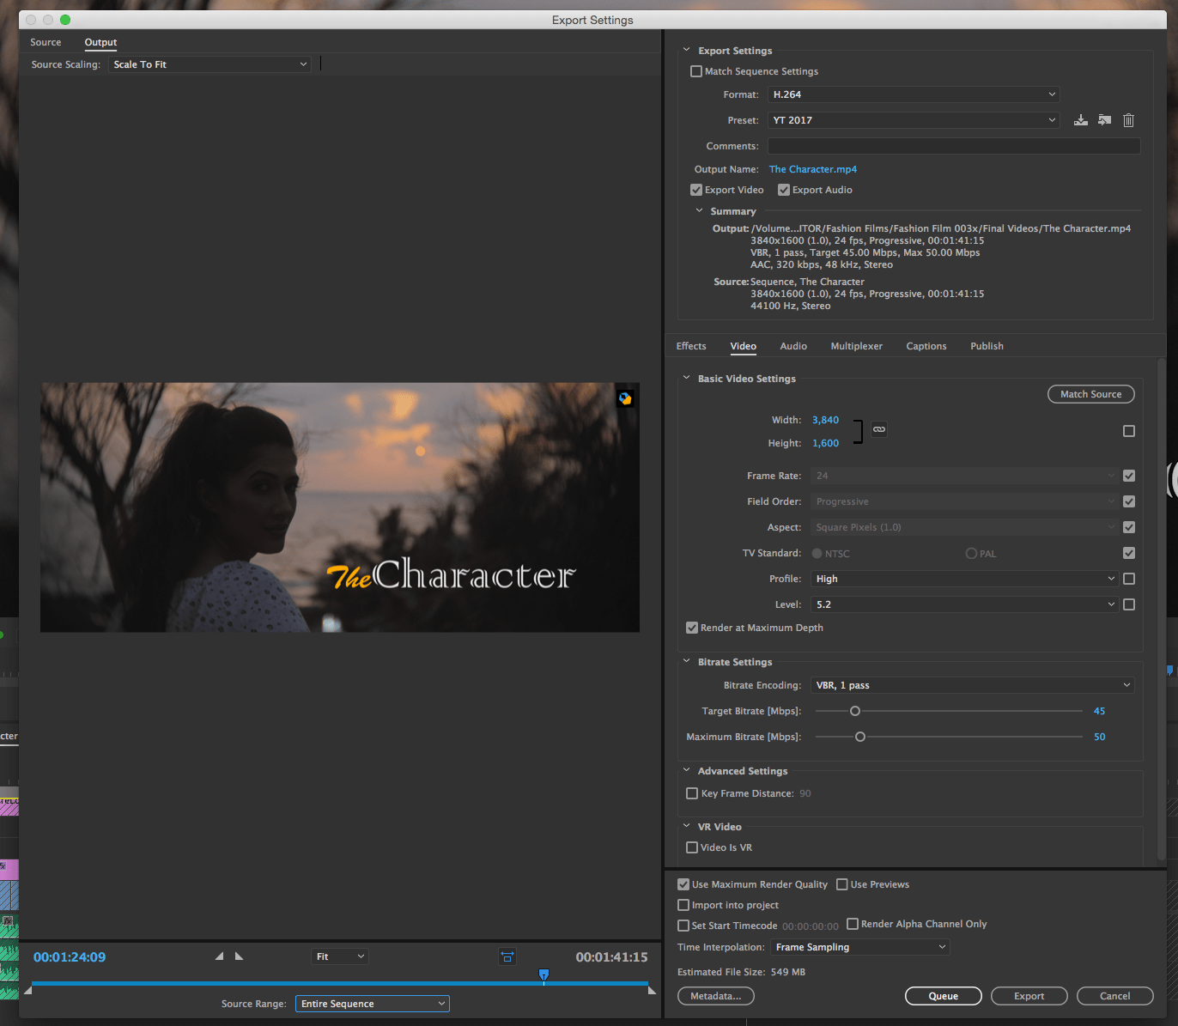The width and height of the screenshot is (1178, 1026).
Task: Click the Aspect Ratio Correction icon
Action: [507, 956]
